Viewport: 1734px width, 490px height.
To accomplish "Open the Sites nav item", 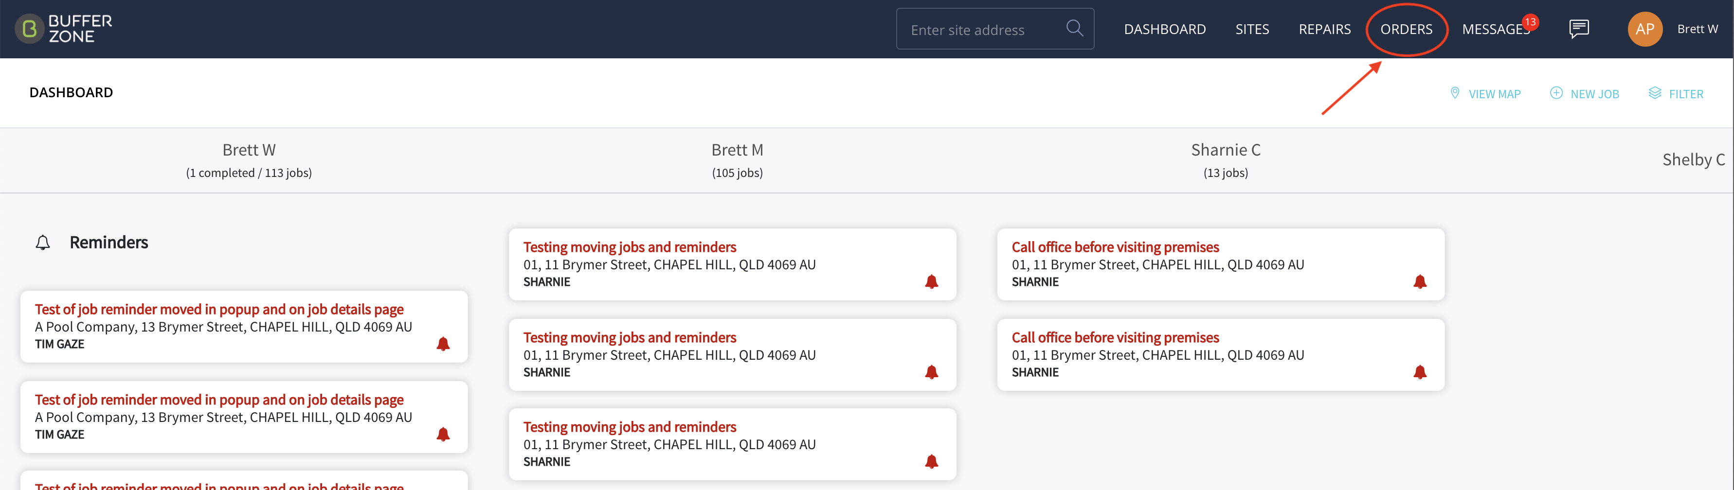I will point(1252,30).
